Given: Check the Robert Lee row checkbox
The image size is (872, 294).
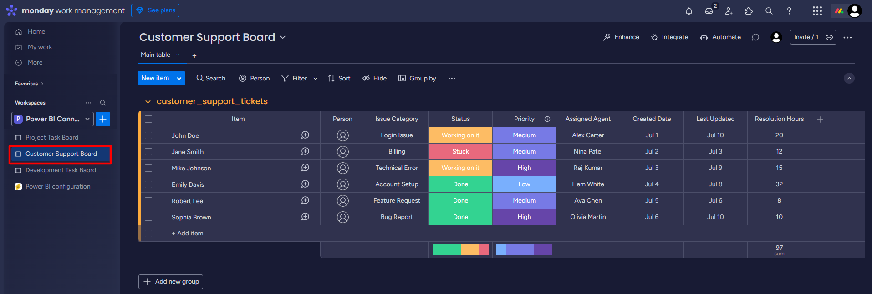Looking at the screenshot, I should coord(148,201).
